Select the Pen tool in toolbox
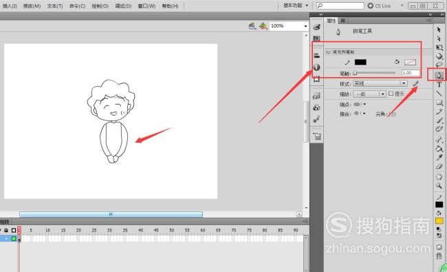This screenshot has width=447, height=272. (x=439, y=75)
